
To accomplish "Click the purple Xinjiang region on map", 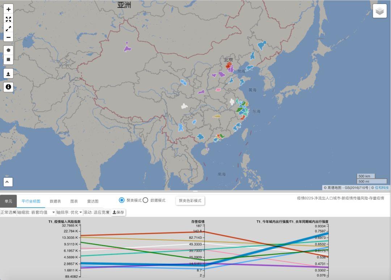I will 127,48.
